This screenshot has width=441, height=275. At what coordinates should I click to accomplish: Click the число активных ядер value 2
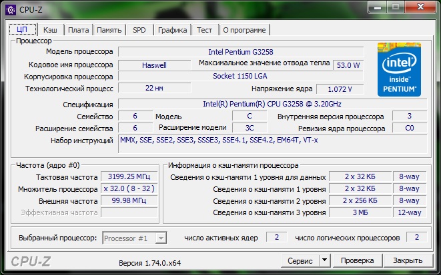click(x=276, y=237)
